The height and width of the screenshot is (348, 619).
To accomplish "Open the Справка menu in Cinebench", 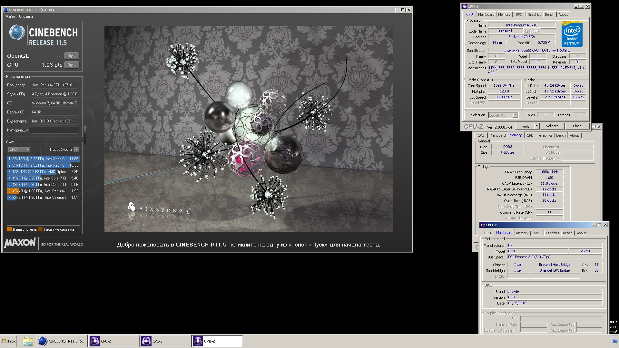I will (26, 16).
